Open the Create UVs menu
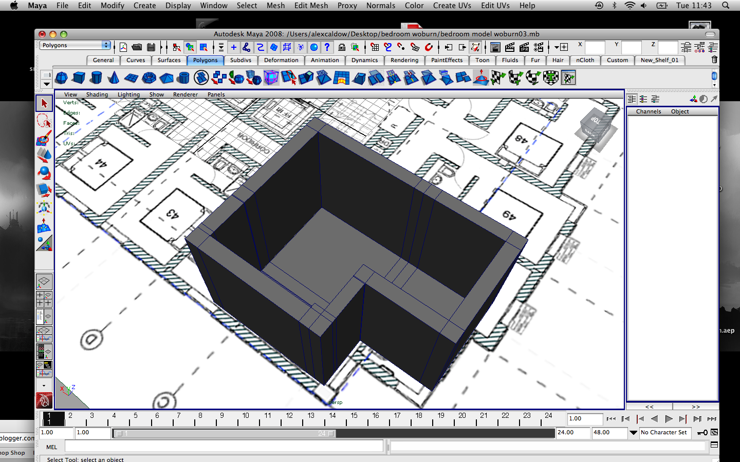Image resolution: width=740 pixels, height=462 pixels. (x=452, y=5)
